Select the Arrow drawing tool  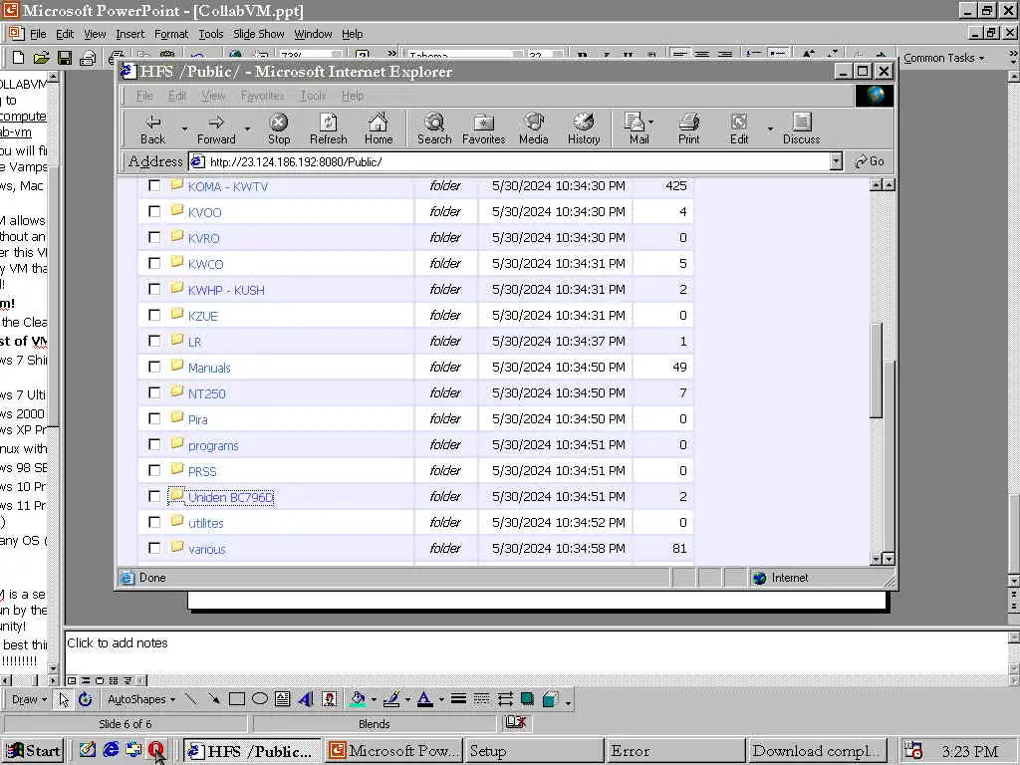pyautogui.click(x=213, y=699)
